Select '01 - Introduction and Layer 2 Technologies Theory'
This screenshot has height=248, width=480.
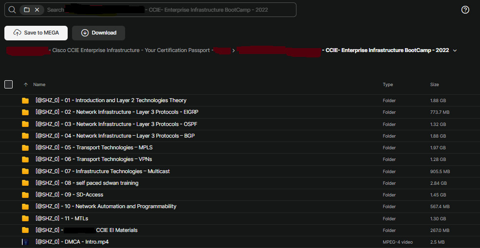tap(111, 100)
